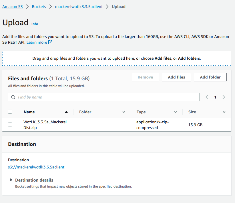Click the Name column ascending sort arrow

[66, 112]
